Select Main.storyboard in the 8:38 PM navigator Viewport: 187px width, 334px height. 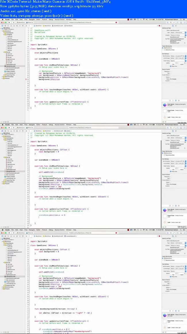[x=10, y=280]
